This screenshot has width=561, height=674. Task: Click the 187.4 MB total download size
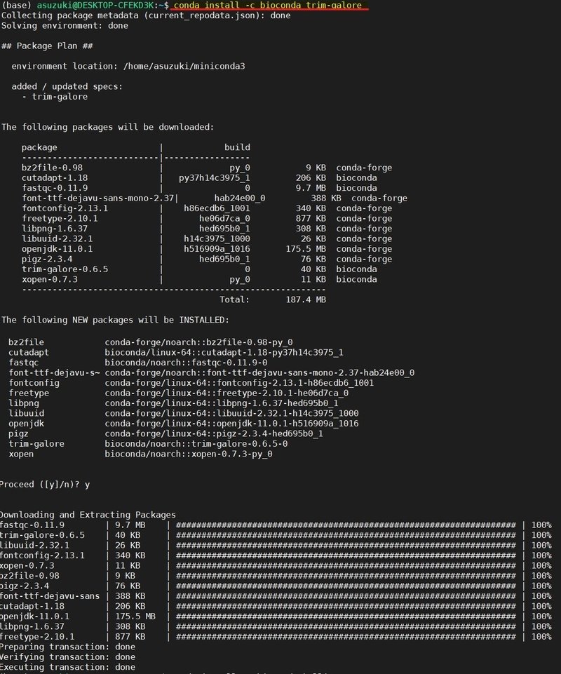(306, 299)
